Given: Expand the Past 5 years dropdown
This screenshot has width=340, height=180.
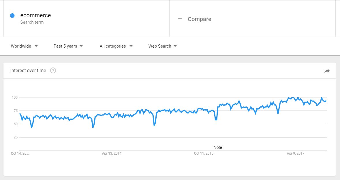Looking at the screenshot, I should [68, 46].
